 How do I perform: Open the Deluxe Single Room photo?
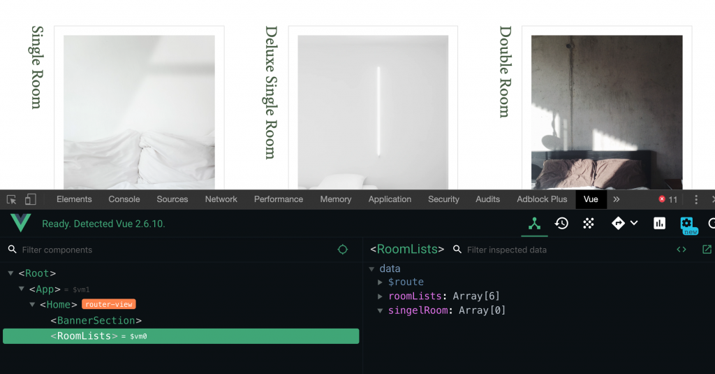click(373, 112)
